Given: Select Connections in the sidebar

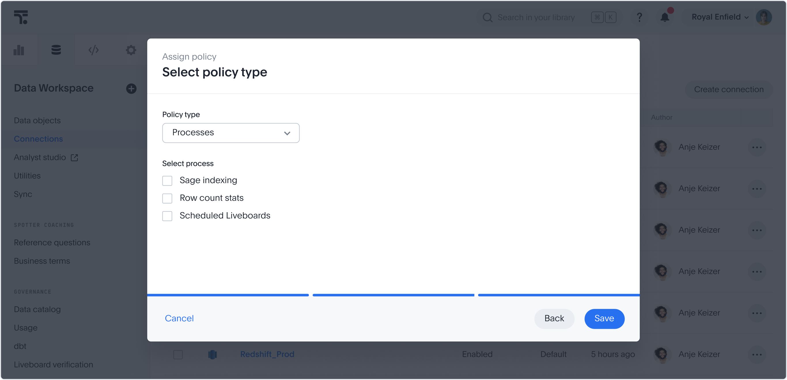Looking at the screenshot, I should coord(39,139).
